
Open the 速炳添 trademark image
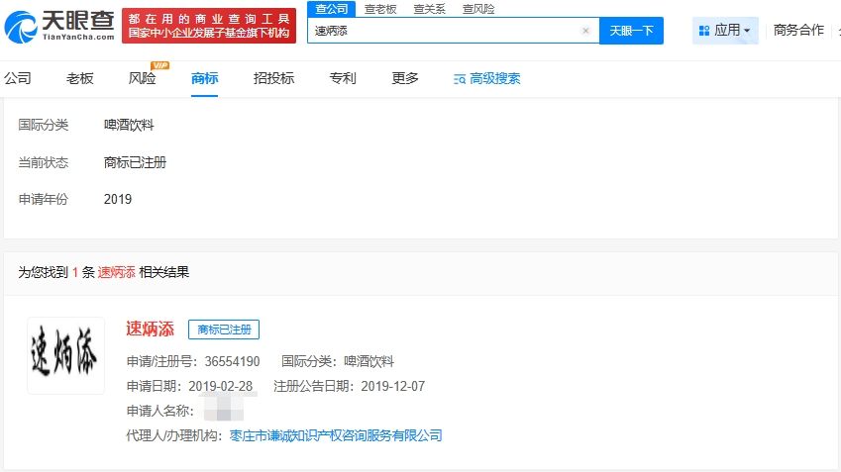[x=65, y=355]
